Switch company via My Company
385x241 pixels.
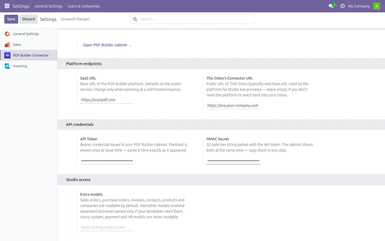(x=359, y=6)
